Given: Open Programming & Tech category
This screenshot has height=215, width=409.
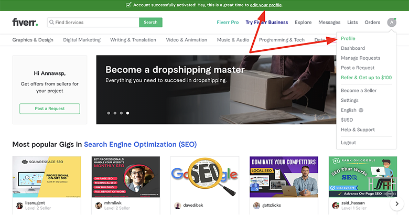Looking at the screenshot, I should point(282,40).
